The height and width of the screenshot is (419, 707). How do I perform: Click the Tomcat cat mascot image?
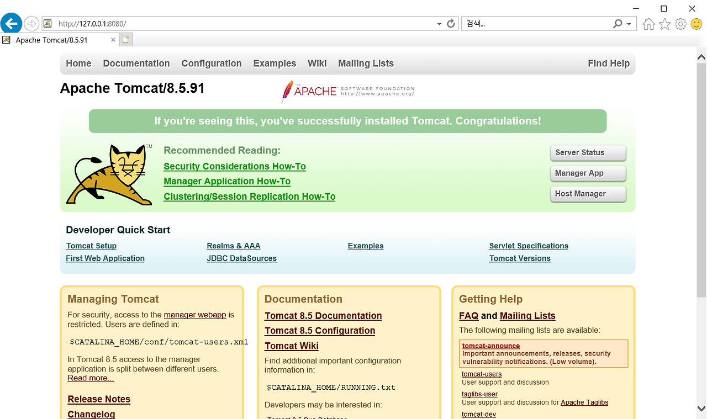108,175
